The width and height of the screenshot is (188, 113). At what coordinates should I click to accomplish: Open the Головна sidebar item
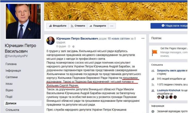[11, 64]
